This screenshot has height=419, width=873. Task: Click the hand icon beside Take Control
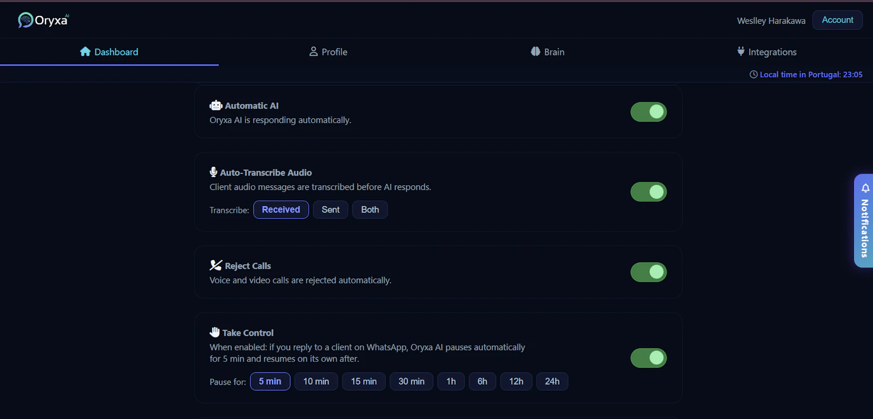214,332
